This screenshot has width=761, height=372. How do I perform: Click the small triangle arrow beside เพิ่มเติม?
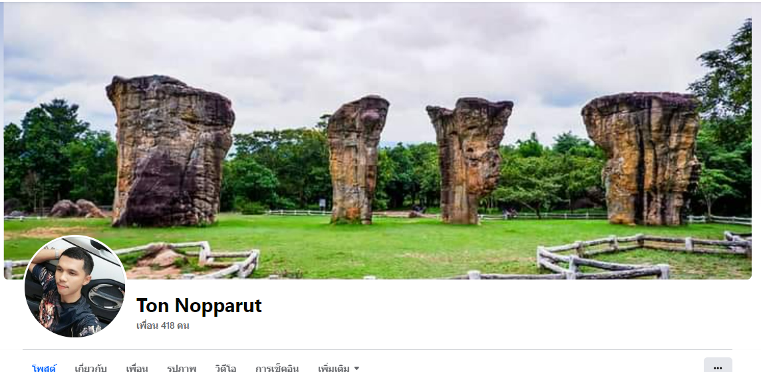coord(357,369)
